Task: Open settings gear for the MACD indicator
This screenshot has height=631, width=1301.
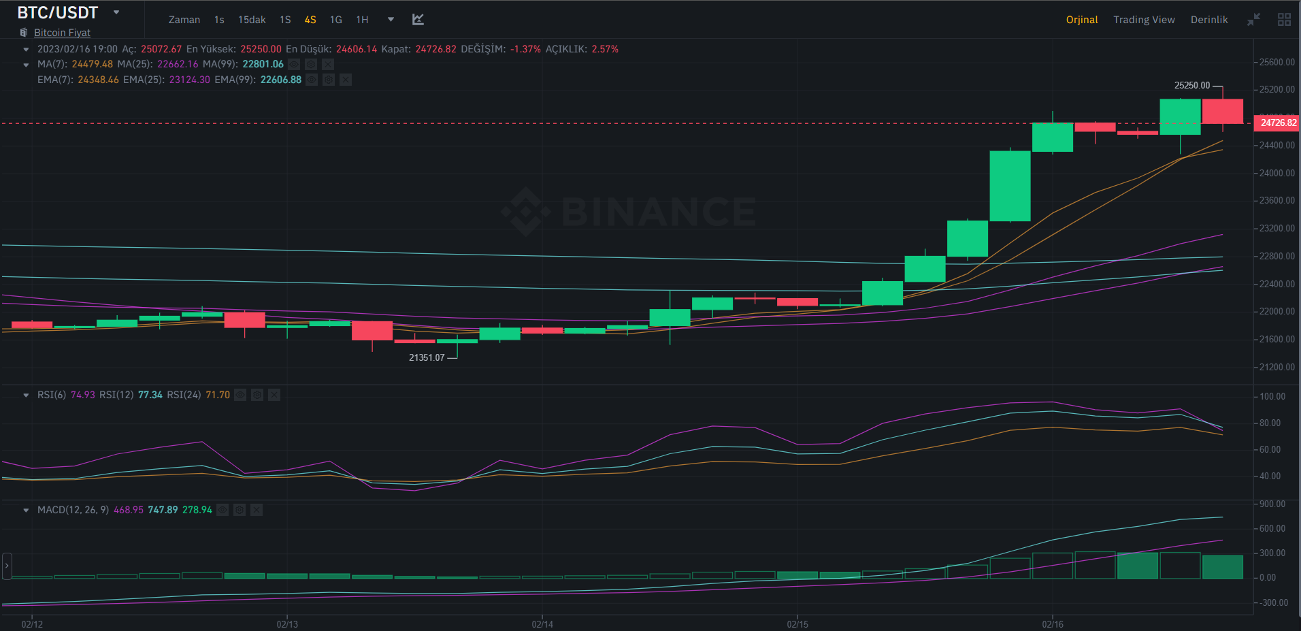Action: (x=240, y=510)
